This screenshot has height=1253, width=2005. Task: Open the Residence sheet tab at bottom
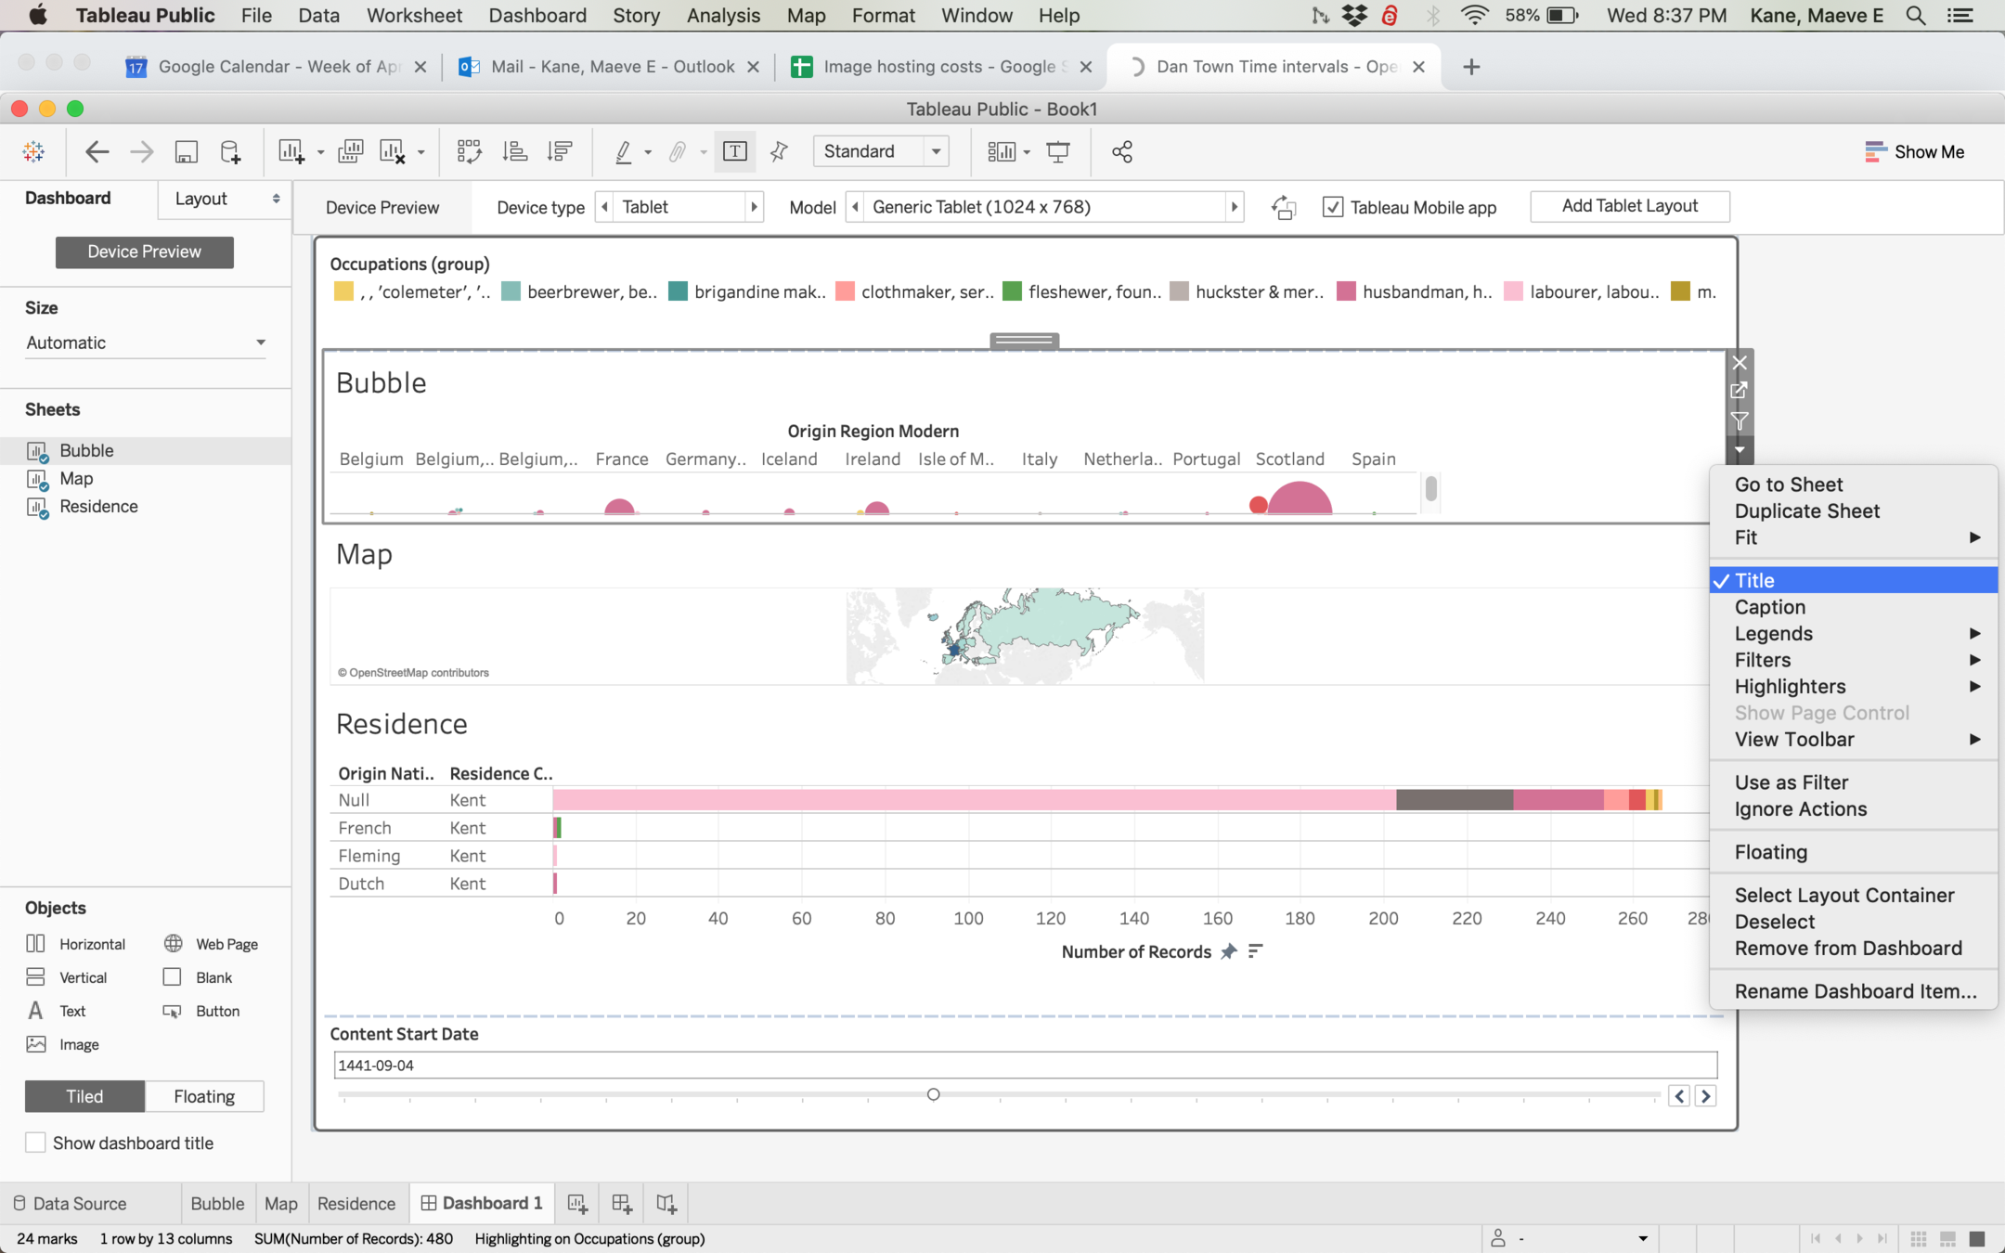[356, 1204]
